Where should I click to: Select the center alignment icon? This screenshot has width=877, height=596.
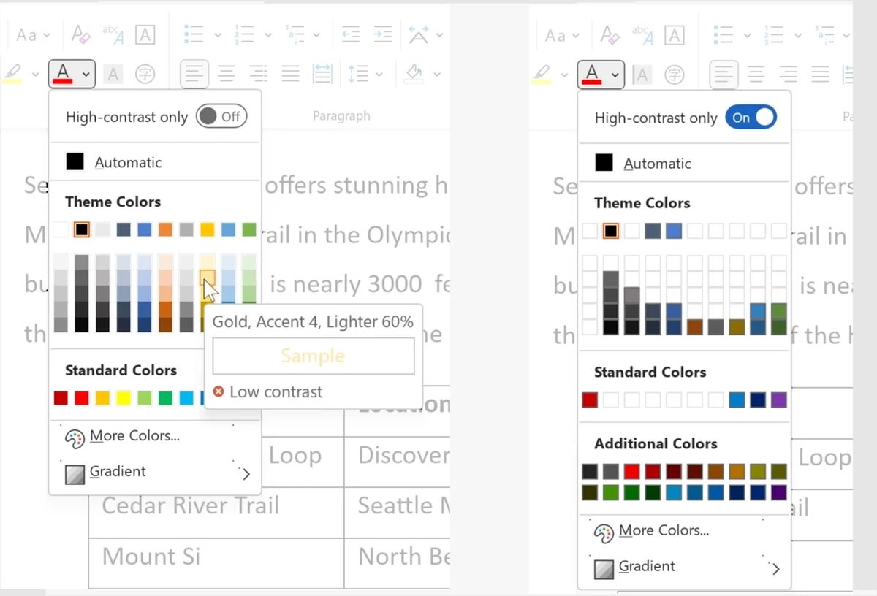click(x=227, y=74)
